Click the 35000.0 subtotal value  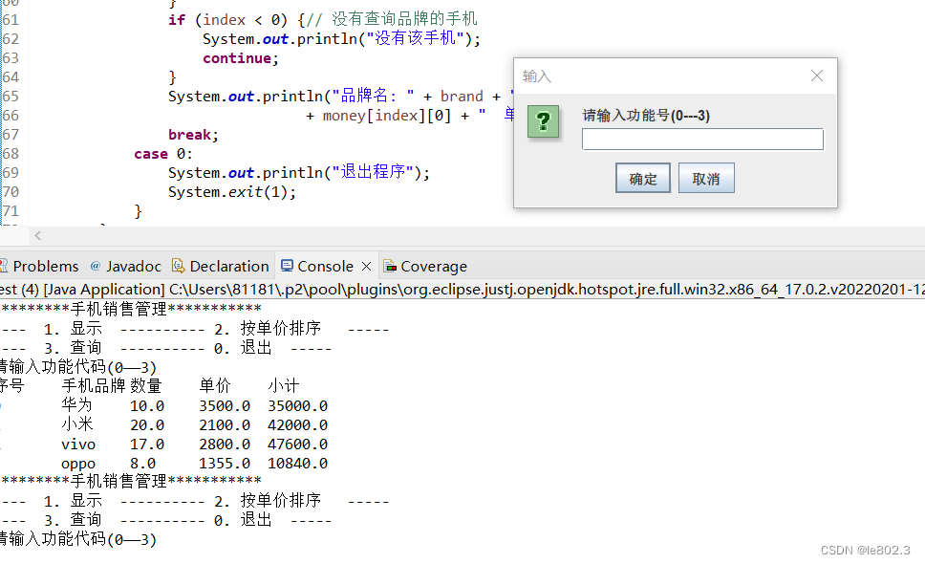tap(297, 406)
